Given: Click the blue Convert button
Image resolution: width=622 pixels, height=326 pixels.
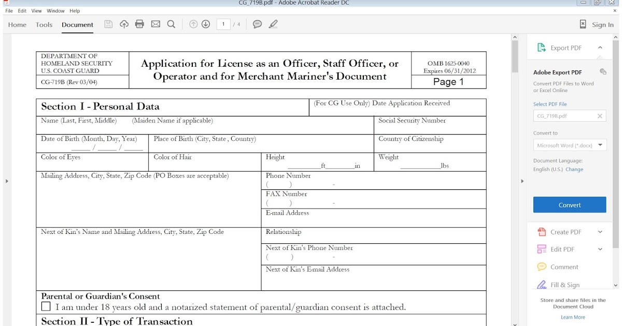Looking at the screenshot, I should pos(570,205).
